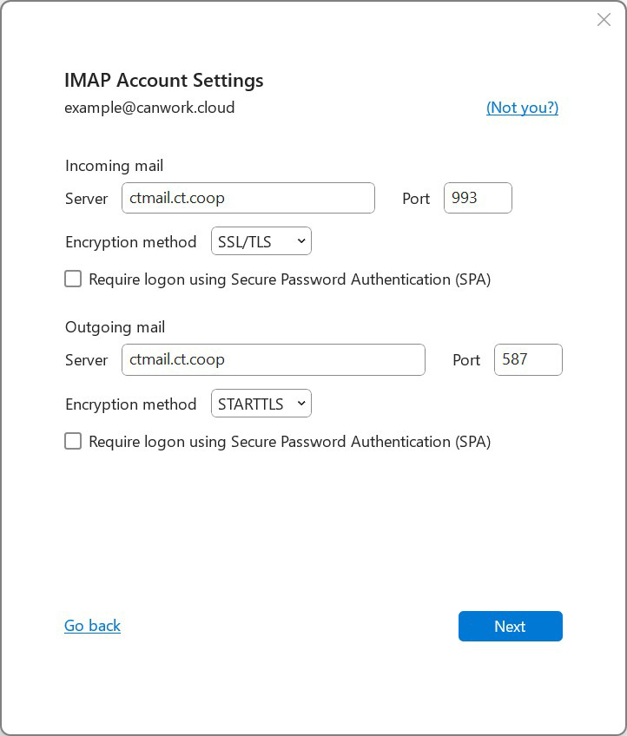Expand the STARTTLS encryption method dropdown
The image size is (627, 736).
tap(261, 404)
